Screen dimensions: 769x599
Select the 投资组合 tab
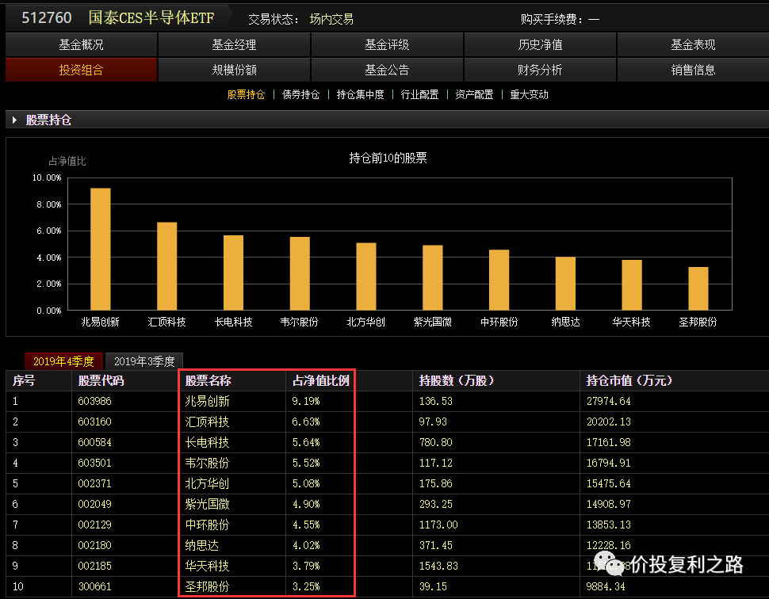click(x=81, y=70)
